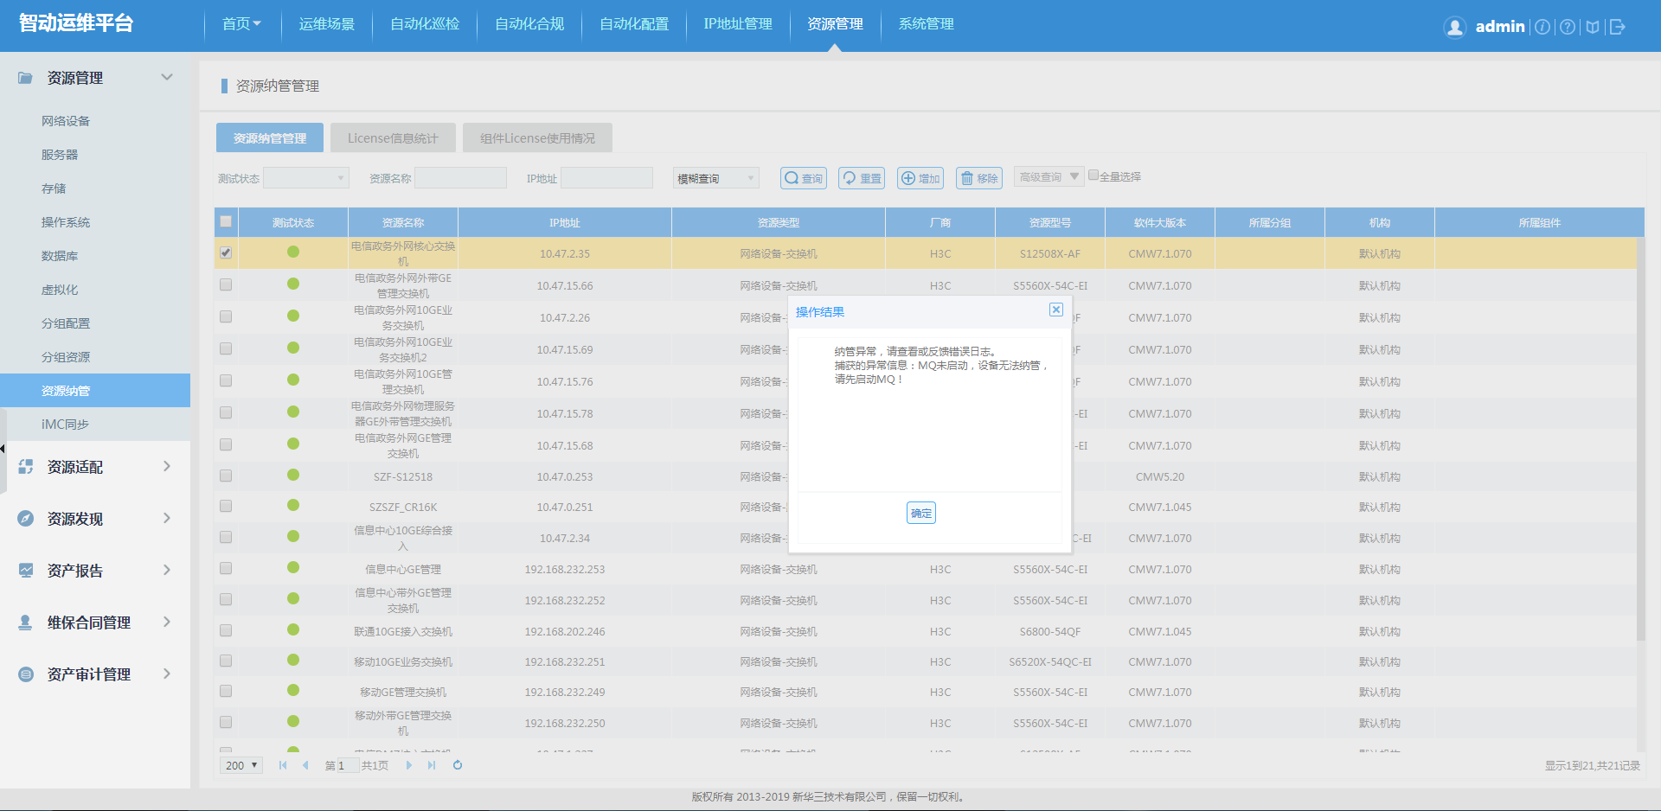Jump to the last page with pagination icon

(432, 765)
